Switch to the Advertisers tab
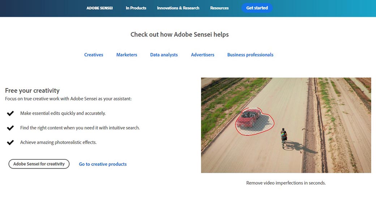376x203 pixels. tap(202, 55)
